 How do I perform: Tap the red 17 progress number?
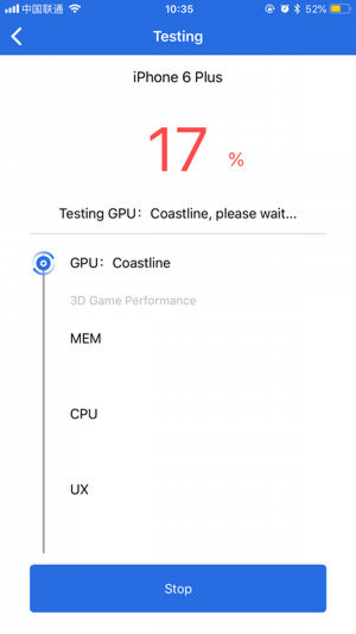[178, 150]
